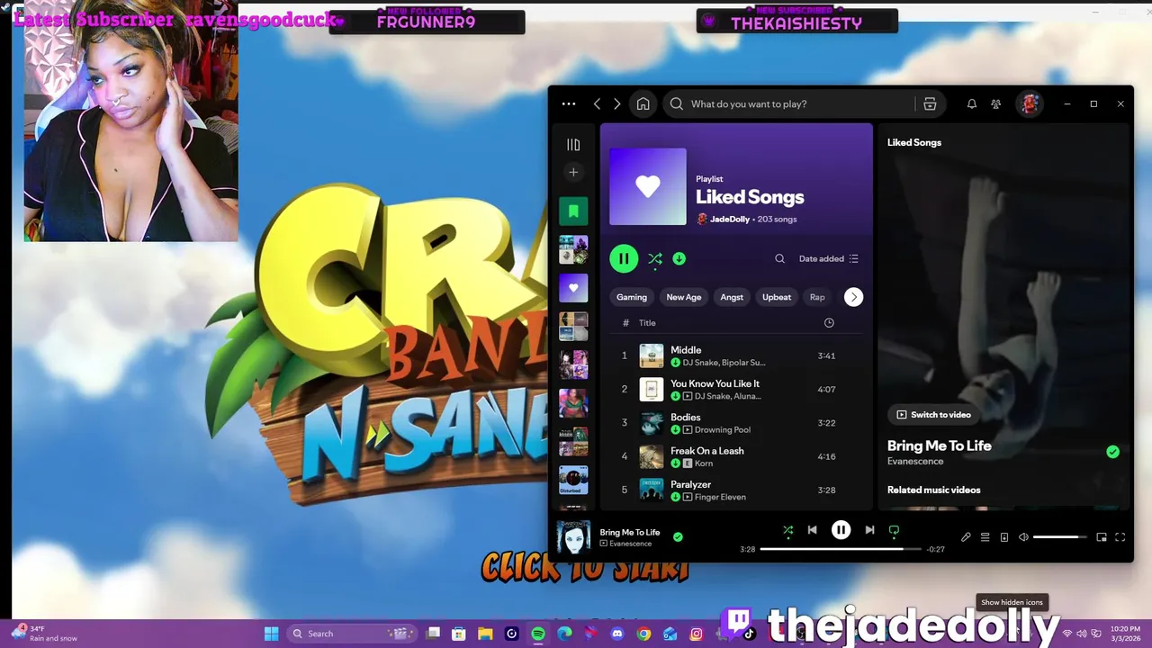1152x648 pixels.
Task: Sort by the Title column header
Action: pos(647,323)
